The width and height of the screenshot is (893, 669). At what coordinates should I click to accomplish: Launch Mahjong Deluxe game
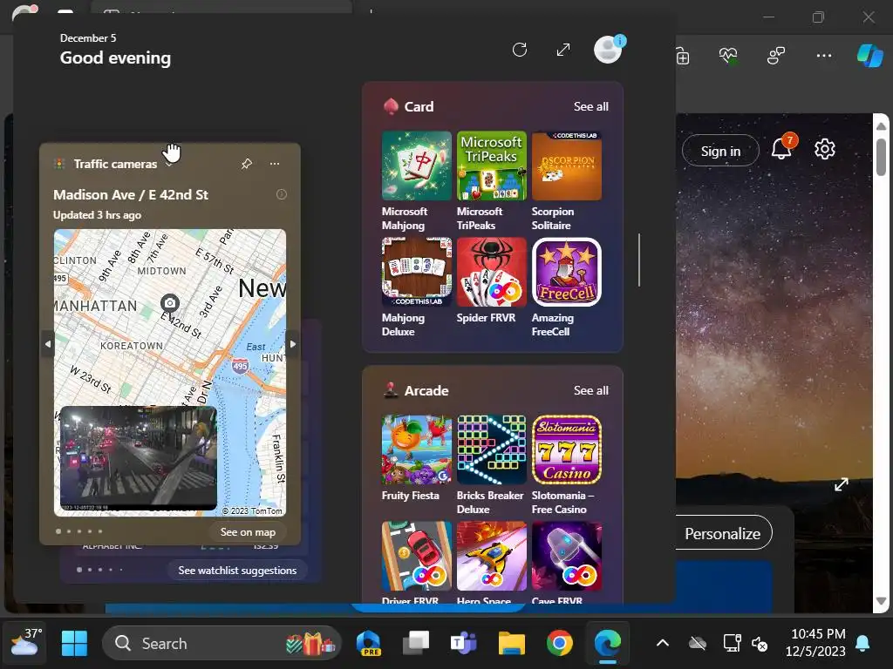416,272
